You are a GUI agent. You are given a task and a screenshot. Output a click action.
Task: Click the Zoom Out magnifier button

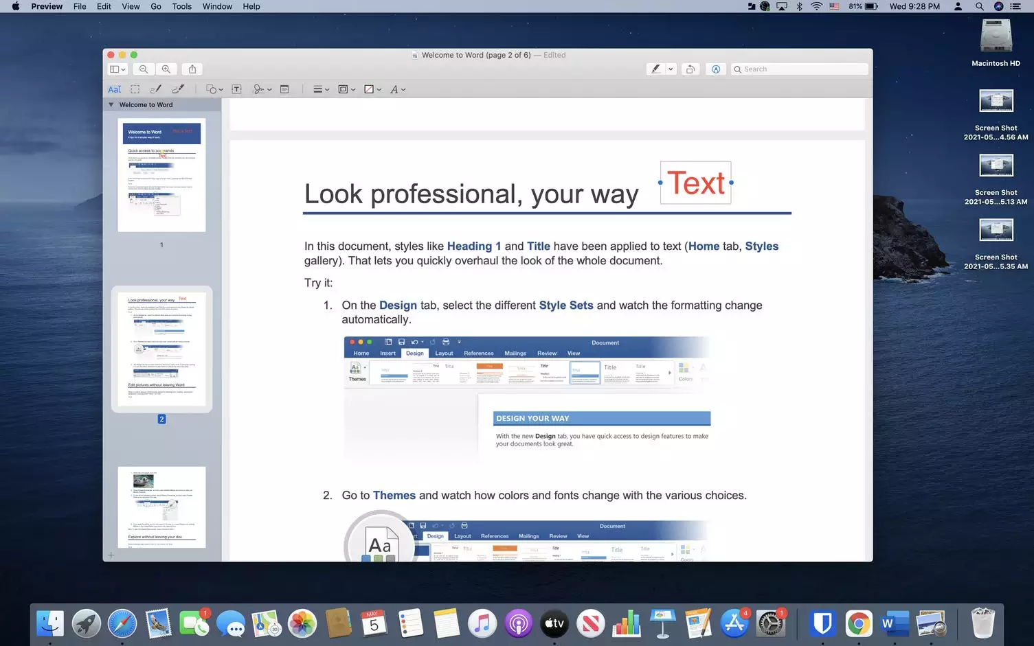click(144, 69)
